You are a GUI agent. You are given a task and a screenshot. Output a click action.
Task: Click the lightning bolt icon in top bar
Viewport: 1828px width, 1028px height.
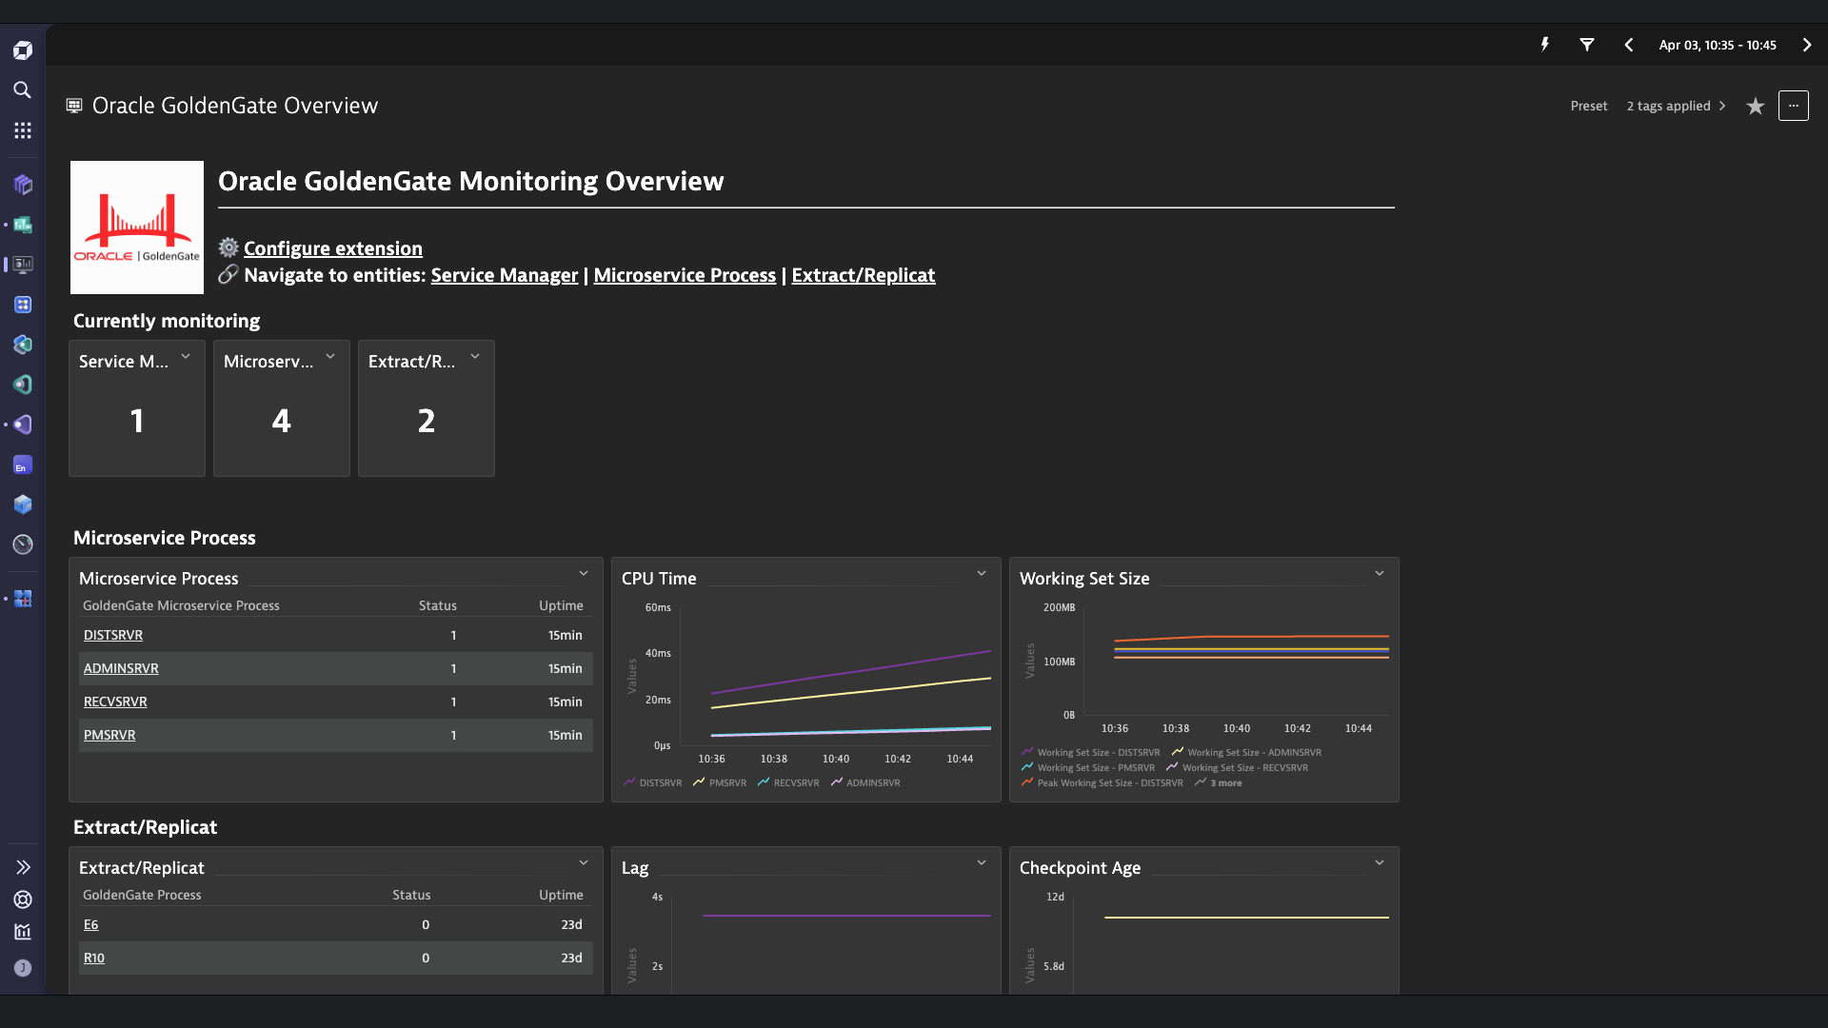point(1545,45)
